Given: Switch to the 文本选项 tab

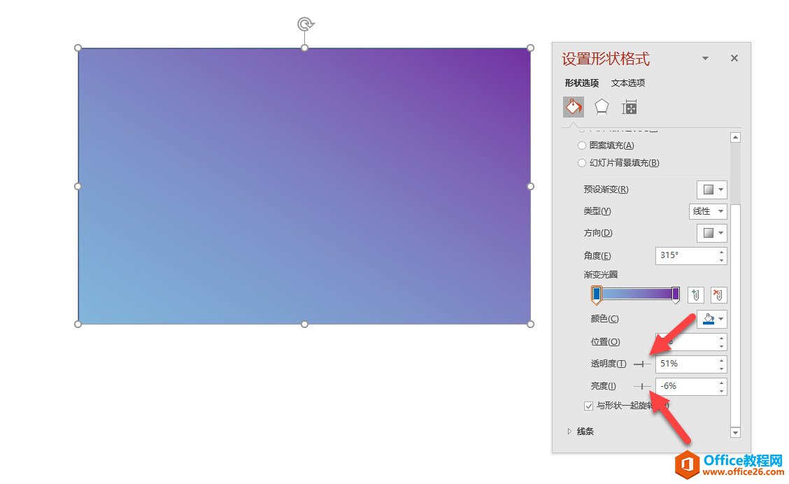Looking at the screenshot, I should tap(627, 83).
